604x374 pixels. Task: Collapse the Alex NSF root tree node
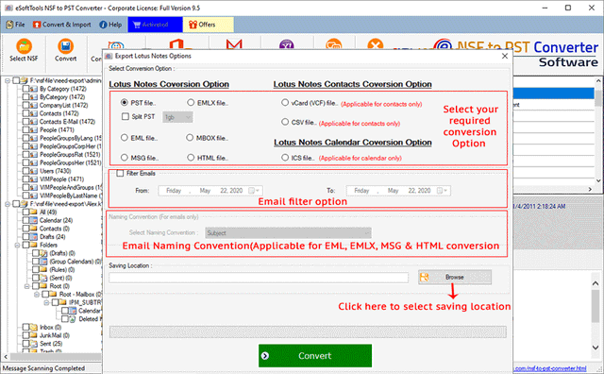pyautogui.click(x=8, y=204)
